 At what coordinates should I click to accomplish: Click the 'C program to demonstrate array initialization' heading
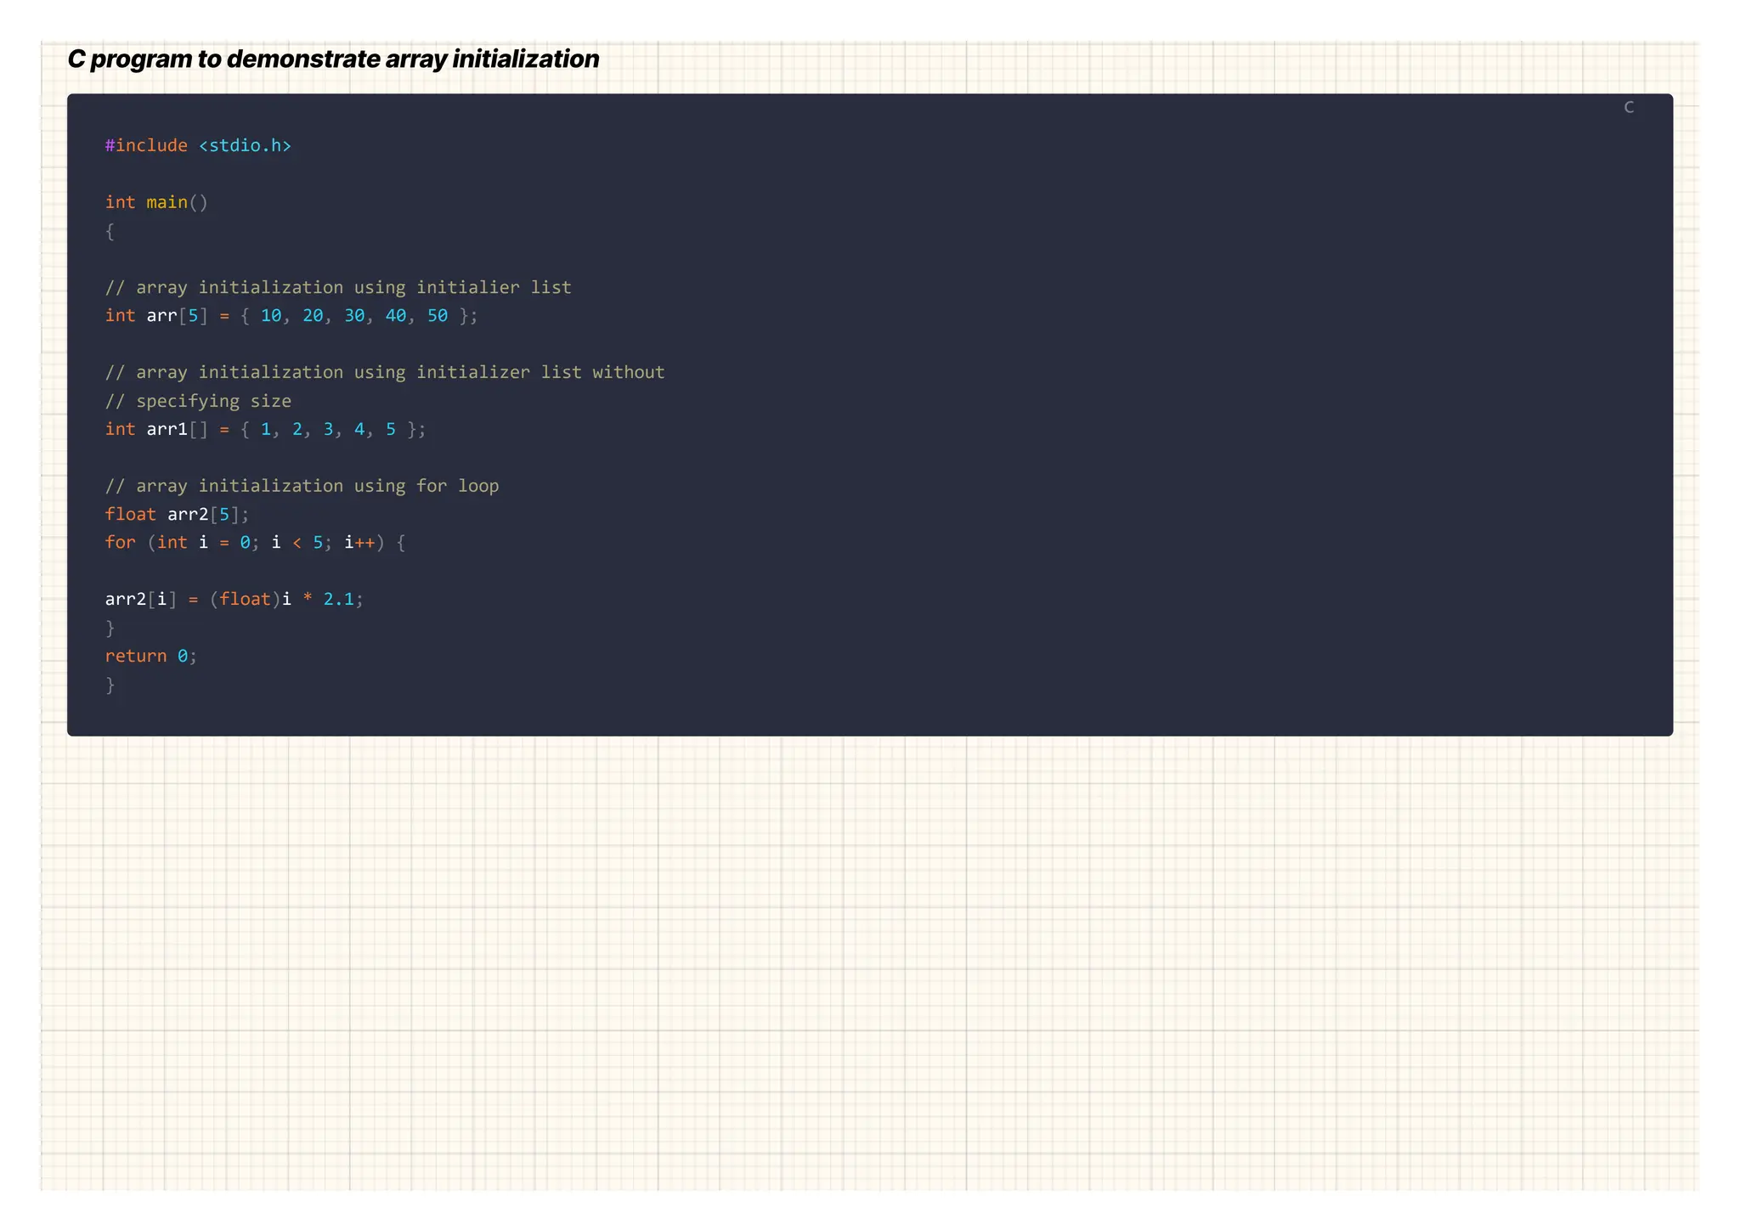tap(333, 59)
